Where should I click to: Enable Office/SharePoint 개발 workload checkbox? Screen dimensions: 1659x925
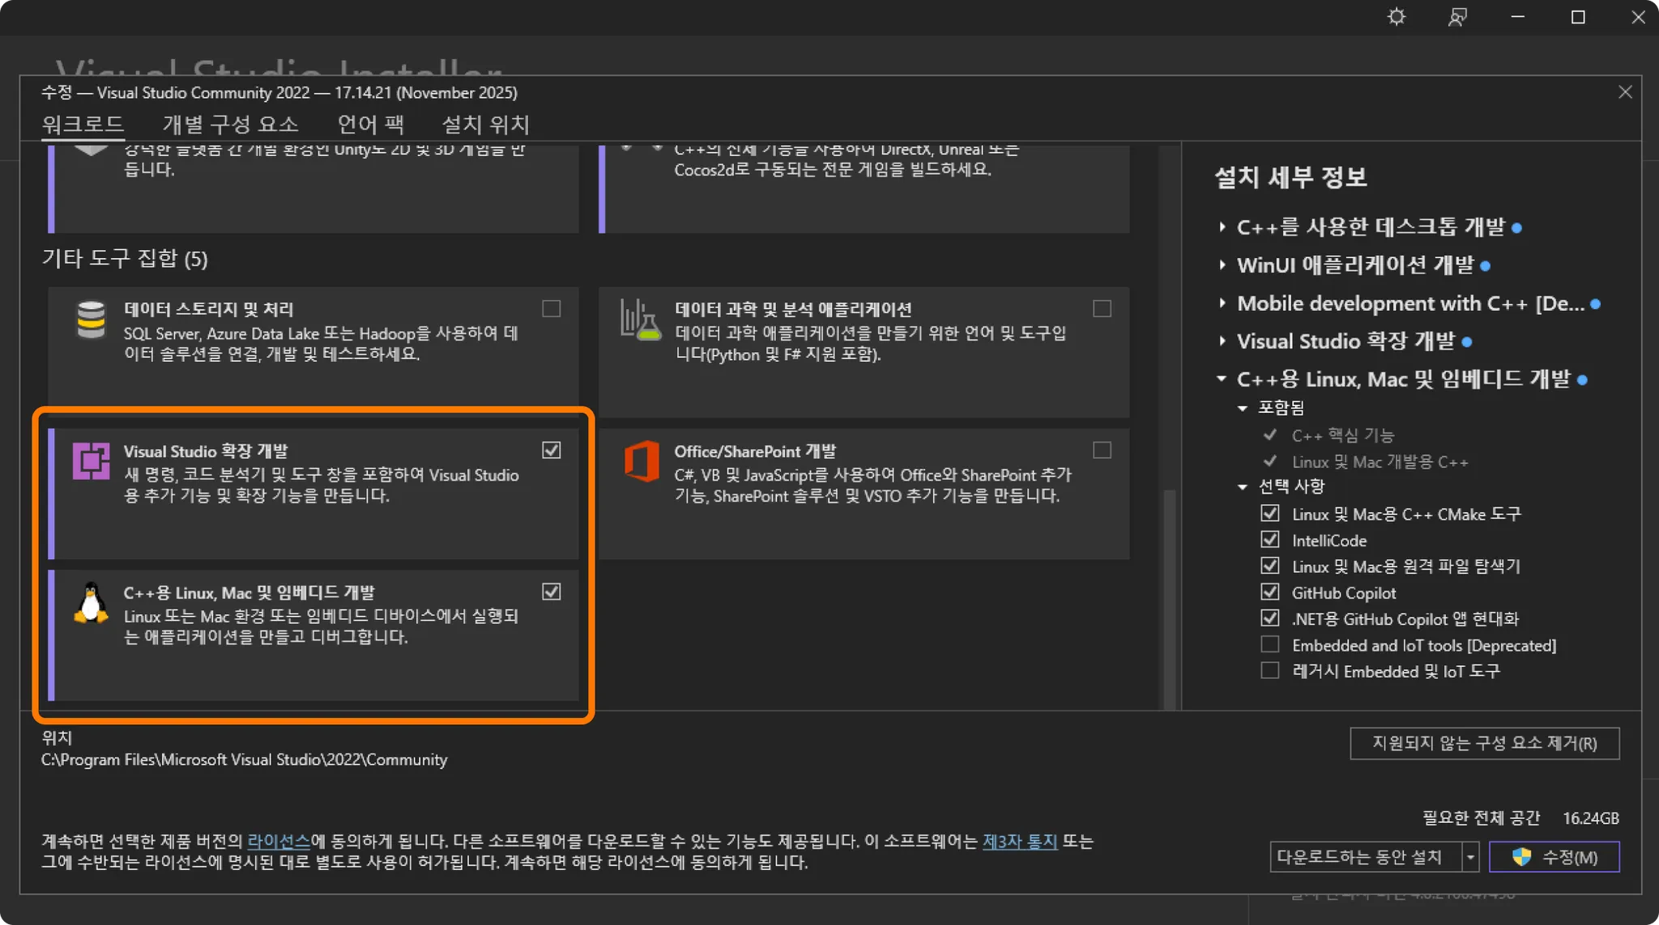(1102, 450)
